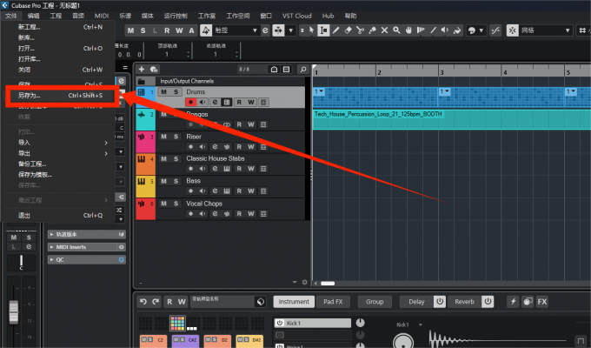Screen dimensions: 591x348
Task: Click the lightning bolt icon next to Reverb
Action: pyautogui.click(x=513, y=302)
